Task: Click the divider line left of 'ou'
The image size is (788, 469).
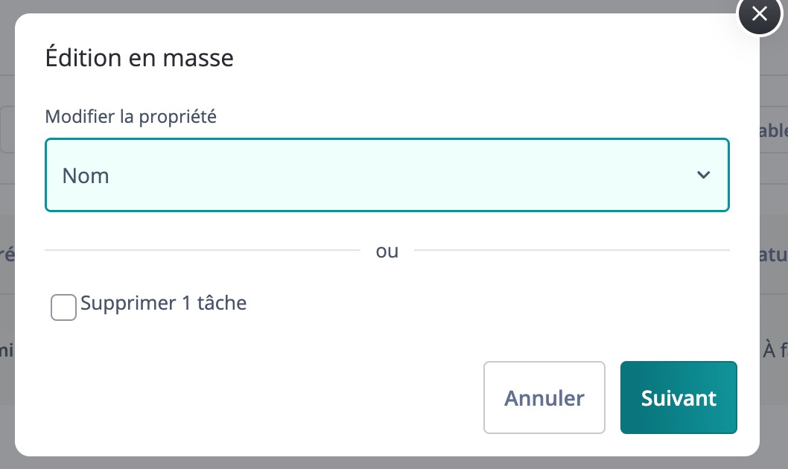Action: [x=203, y=249]
